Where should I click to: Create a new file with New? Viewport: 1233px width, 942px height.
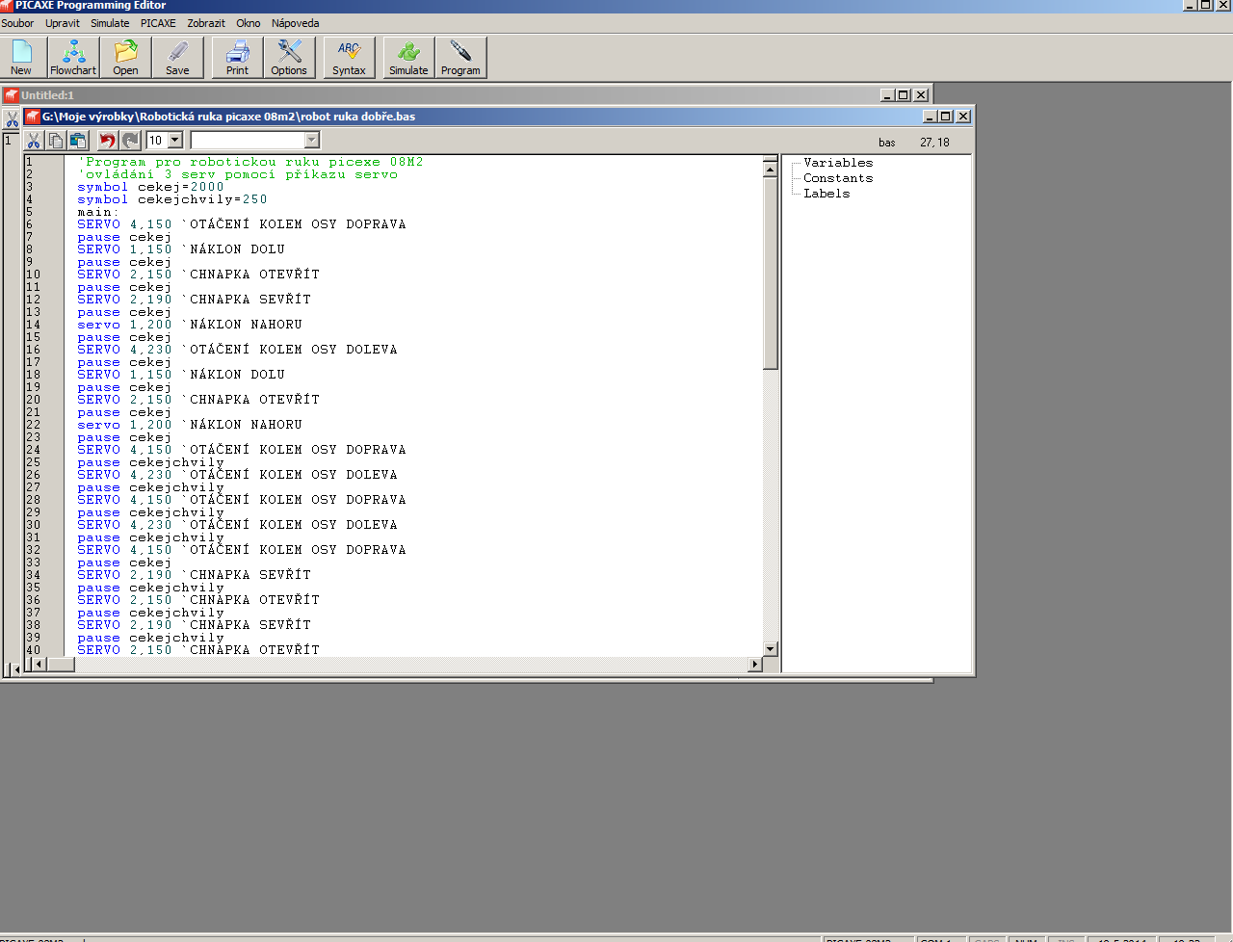pos(21,58)
